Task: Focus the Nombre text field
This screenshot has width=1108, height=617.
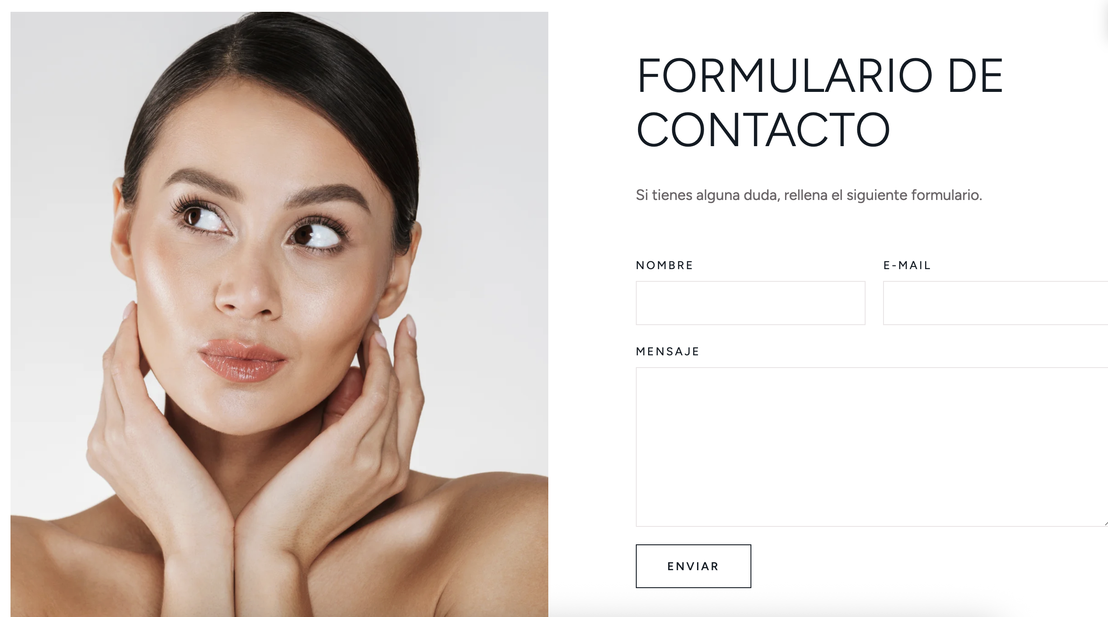Action: (x=750, y=303)
